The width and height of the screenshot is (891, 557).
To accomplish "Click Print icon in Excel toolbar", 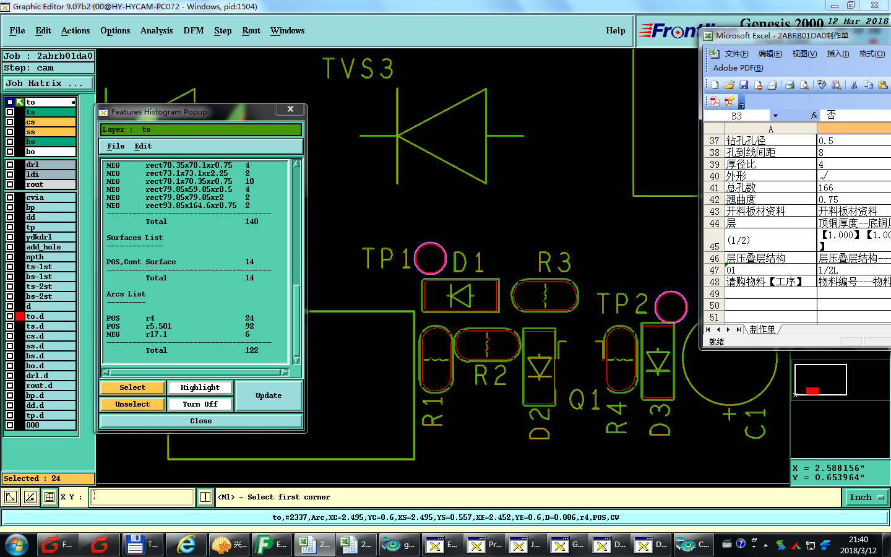I will click(x=790, y=85).
